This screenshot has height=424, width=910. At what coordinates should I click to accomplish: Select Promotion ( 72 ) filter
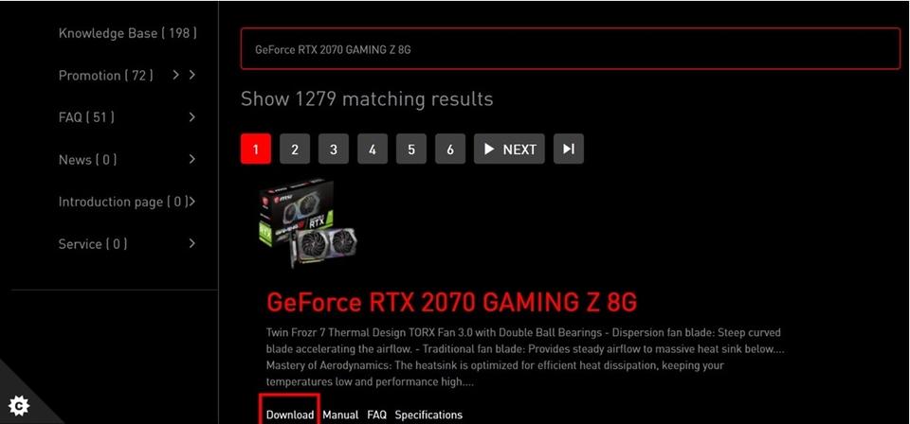105,76
